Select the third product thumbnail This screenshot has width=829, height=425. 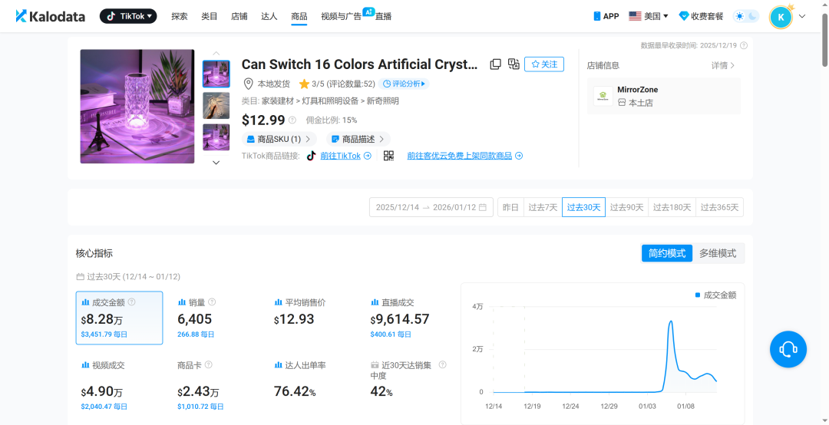[x=216, y=137]
